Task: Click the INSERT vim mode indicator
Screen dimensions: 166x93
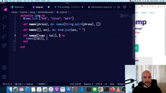Action: (42, 84)
